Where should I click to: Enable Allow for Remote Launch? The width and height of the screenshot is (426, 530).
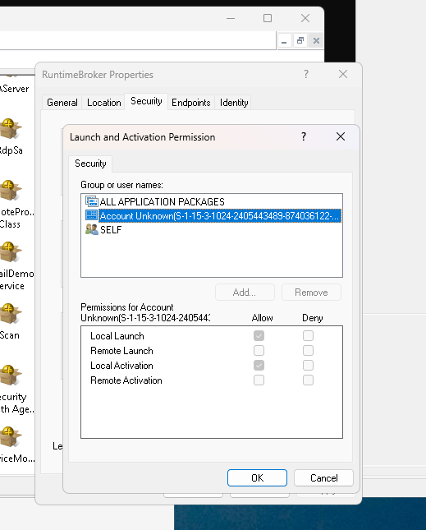pos(259,351)
